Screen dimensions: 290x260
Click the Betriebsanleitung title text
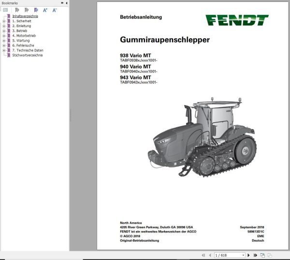(141, 17)
